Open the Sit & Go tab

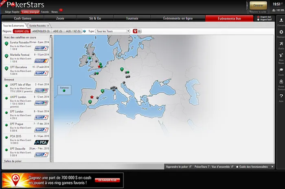pyautogui.click(x=95, y=18)
